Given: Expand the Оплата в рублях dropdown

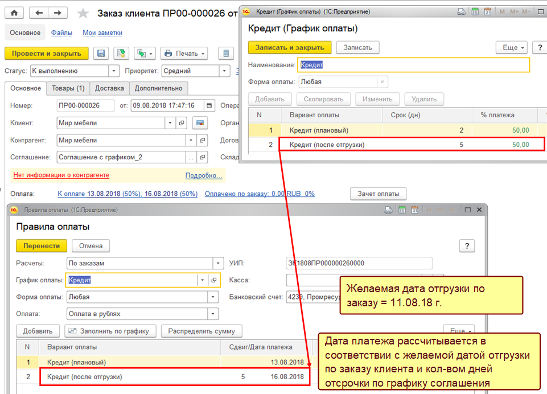Looking at the screenshot, I should 213,314.
